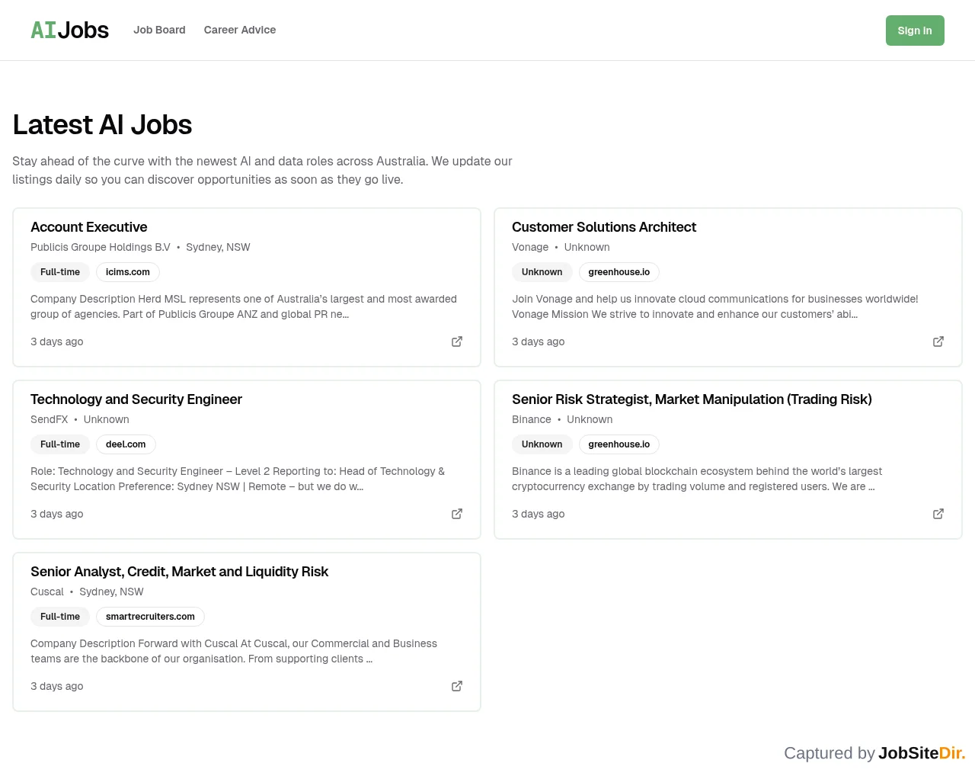Open the Career Advice menu item
The height and width of the screenshot is (776, 975).
point(240,30)
